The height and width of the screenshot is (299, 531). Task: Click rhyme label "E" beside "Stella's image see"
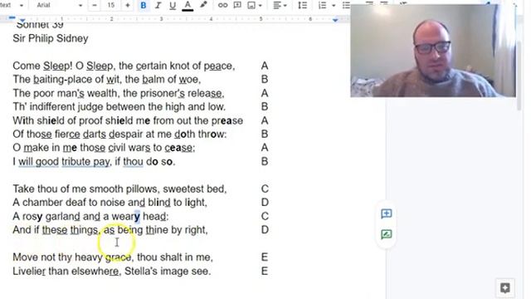265,272
